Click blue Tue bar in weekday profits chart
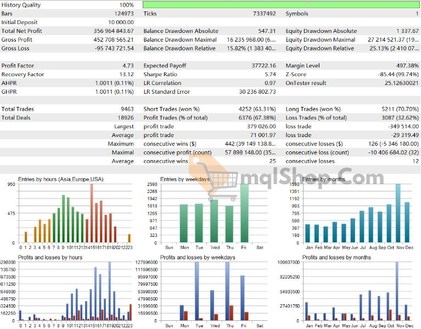421x329 pixels. point(197,292)
